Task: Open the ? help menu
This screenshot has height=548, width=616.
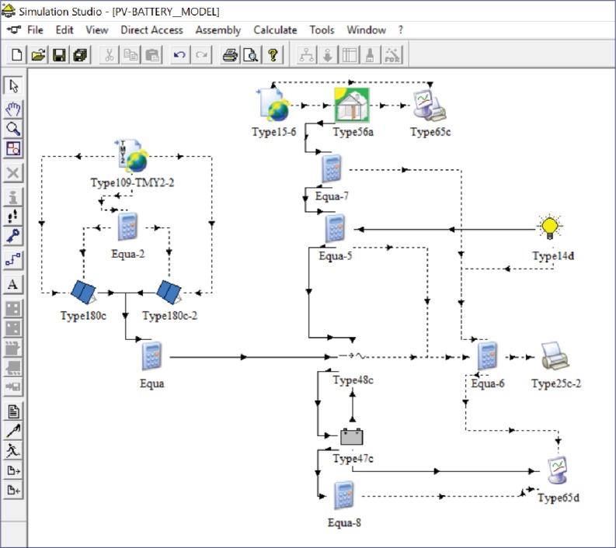Action: tap(400, 30)
